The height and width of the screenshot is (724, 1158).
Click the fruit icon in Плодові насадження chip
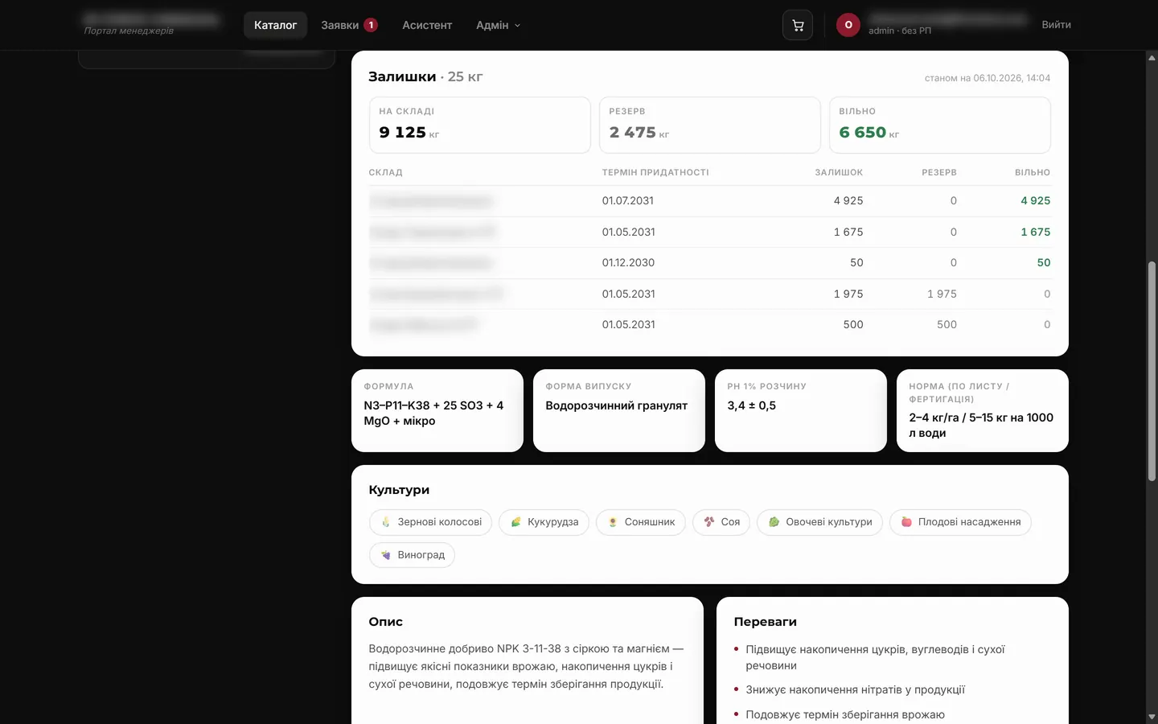pos(906,522)
